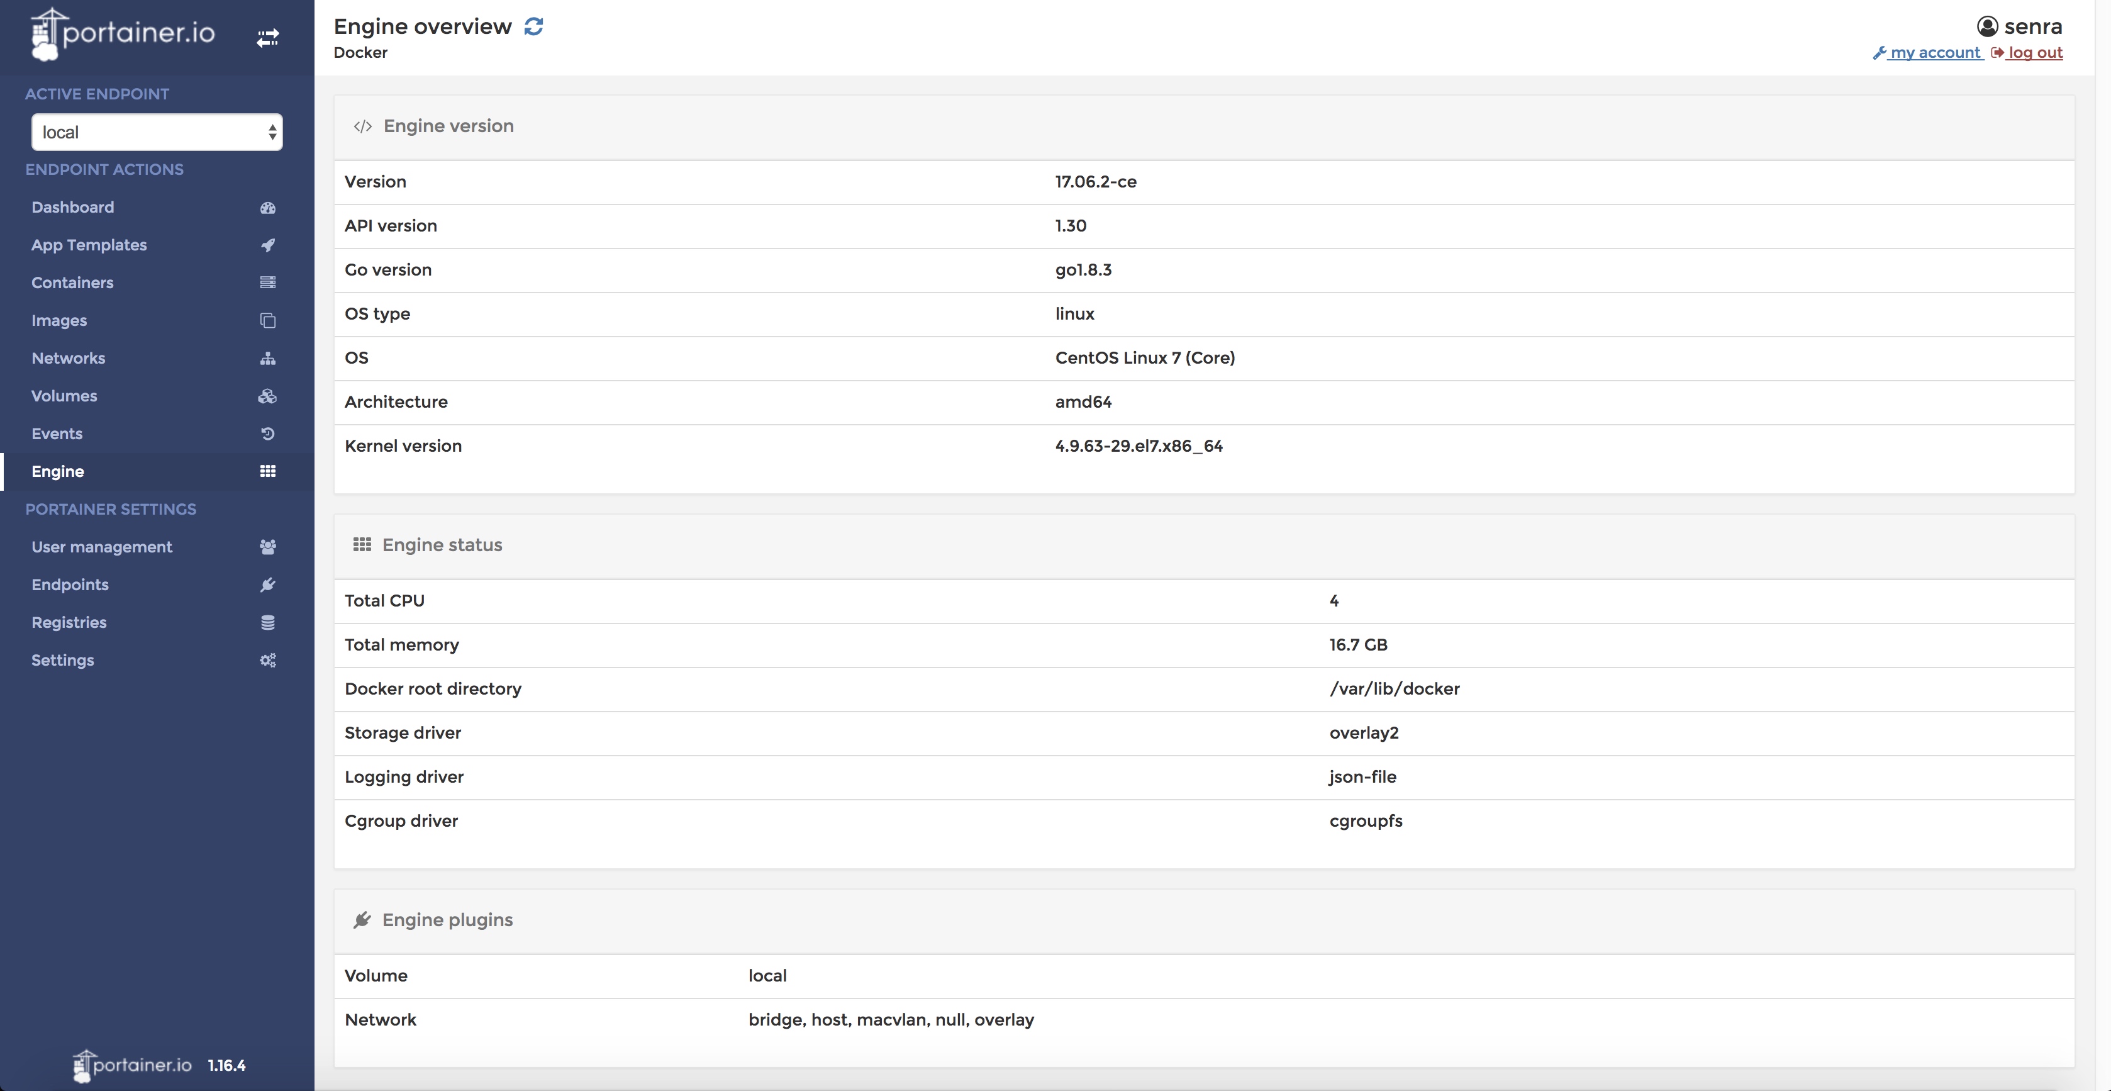The image size is (2111, 1091).
Task: Click the senra username text
Action: click(2033, 26)
